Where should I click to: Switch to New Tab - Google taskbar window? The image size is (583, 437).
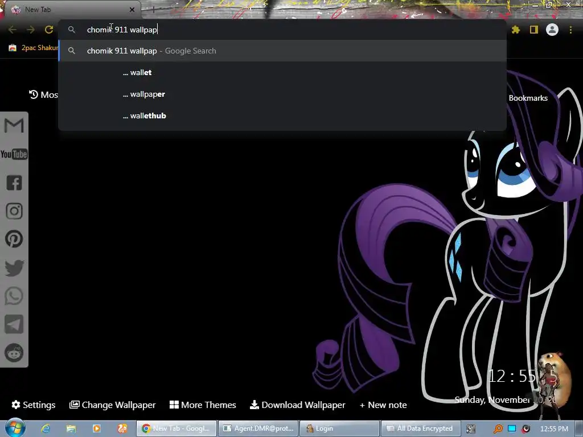coord(176,428)
